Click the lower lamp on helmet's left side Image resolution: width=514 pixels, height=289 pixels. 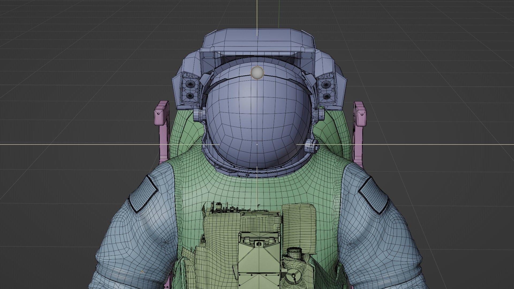[x=190, y=95]
